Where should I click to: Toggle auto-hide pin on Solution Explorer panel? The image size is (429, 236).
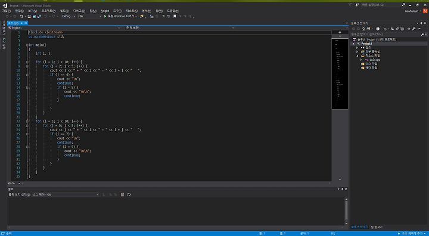(x=421, y=23)
